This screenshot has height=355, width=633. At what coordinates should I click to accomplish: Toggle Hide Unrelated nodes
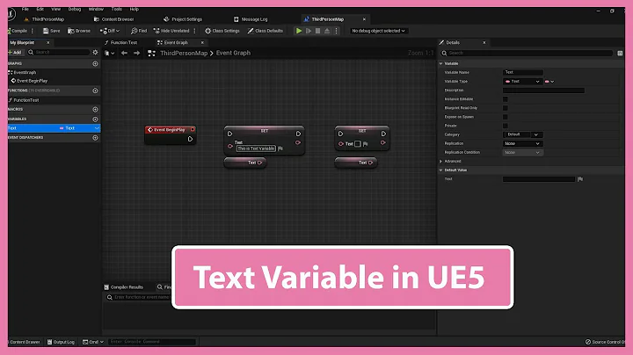[x=171, y=31]
